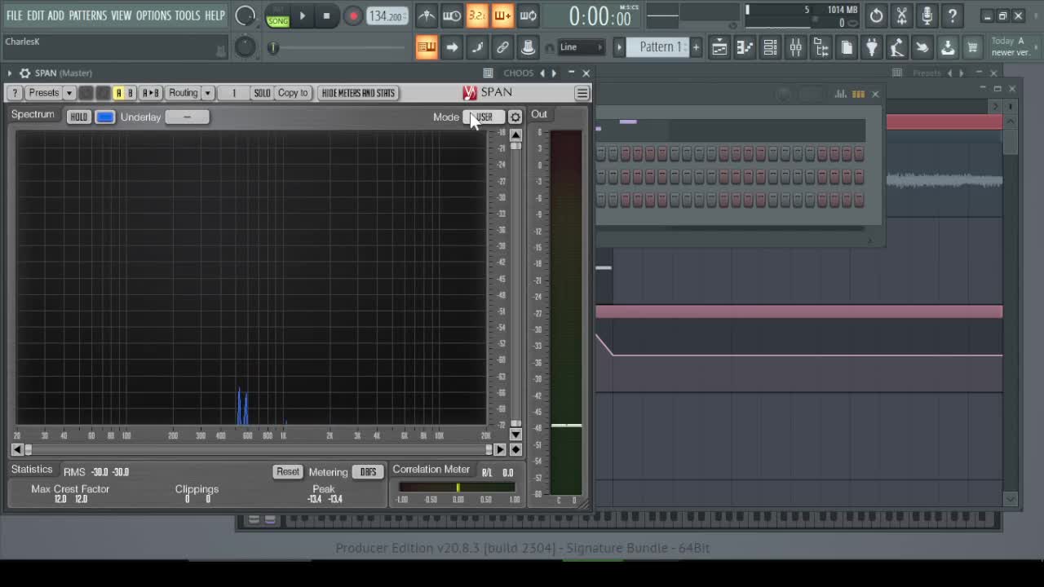Open the FILE menu
Viewport: 1044px width, 587px height.
[x=15, y=15]
